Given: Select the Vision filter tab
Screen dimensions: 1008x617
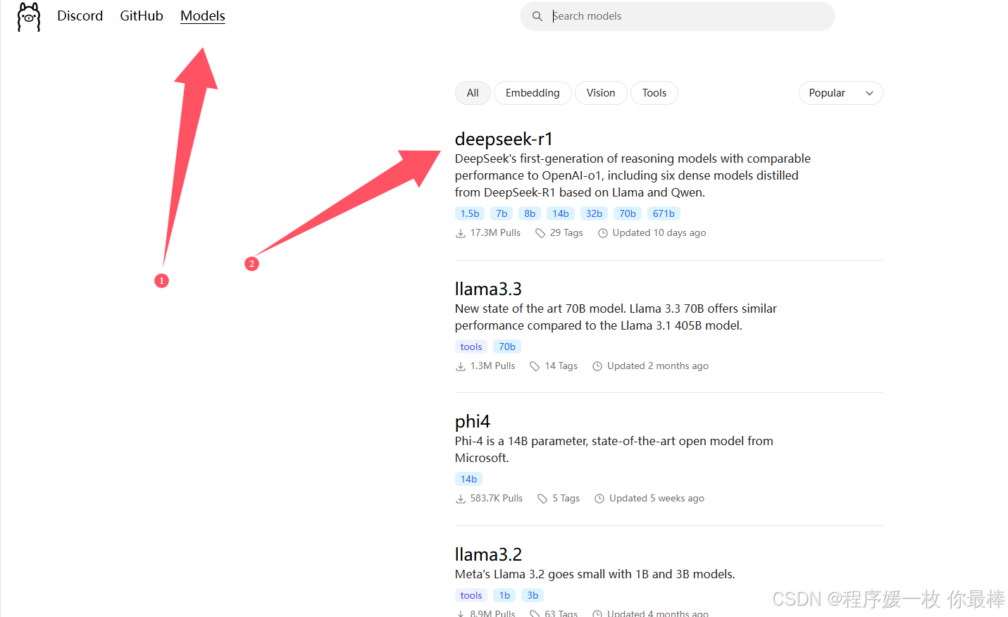Looking at the screenshot, I should [601, 93].
